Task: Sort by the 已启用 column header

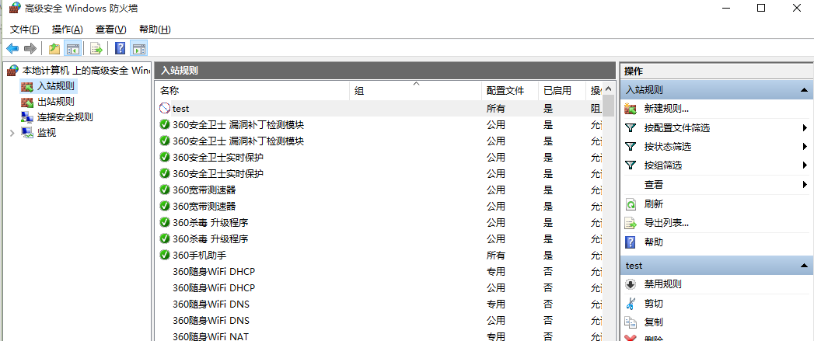Action: (x=561, y=91)
